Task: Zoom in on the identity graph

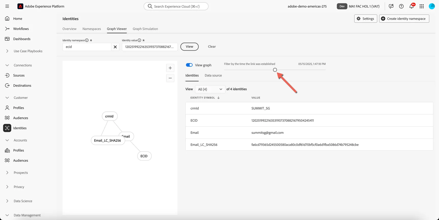Action: coord(170,68)
